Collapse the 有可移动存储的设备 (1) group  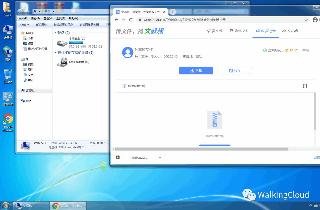point(55,53)
